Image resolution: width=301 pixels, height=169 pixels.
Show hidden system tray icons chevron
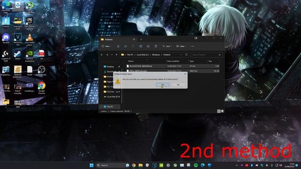(237, 165)
